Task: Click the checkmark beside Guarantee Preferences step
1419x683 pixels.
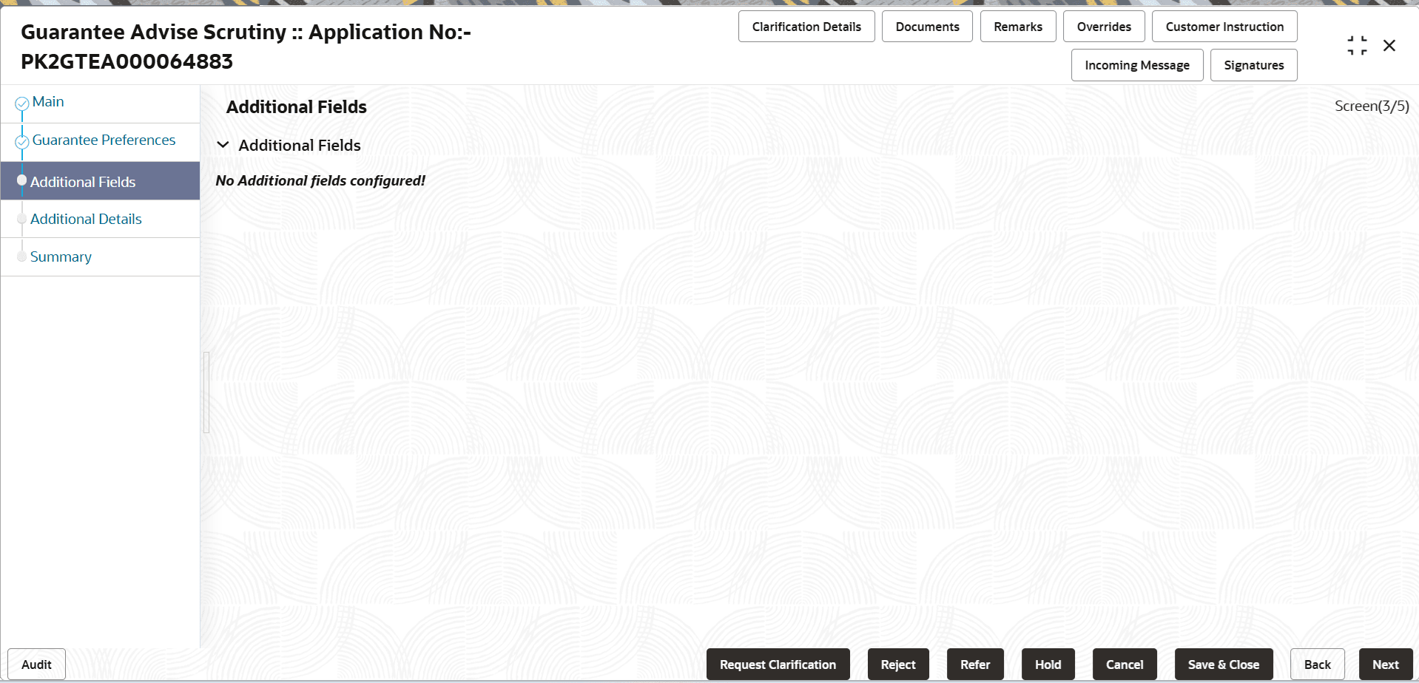Action: point(22,140)
